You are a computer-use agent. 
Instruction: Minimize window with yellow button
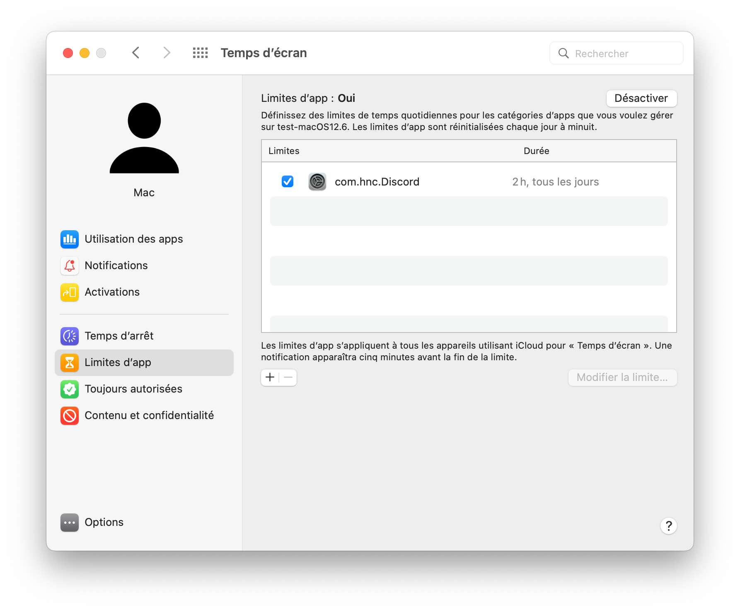pos(85,53)
